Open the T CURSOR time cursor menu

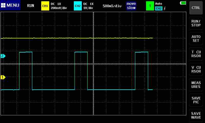pos(196,54)
